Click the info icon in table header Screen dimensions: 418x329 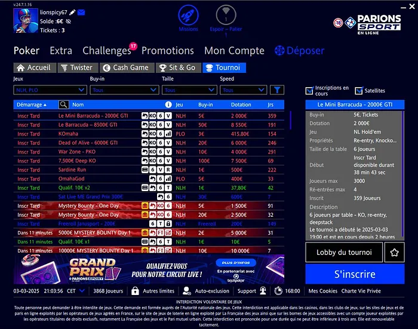tap(168, 104)
